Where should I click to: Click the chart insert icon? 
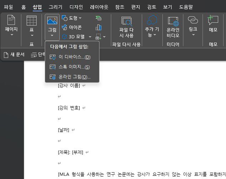(98, 27)
